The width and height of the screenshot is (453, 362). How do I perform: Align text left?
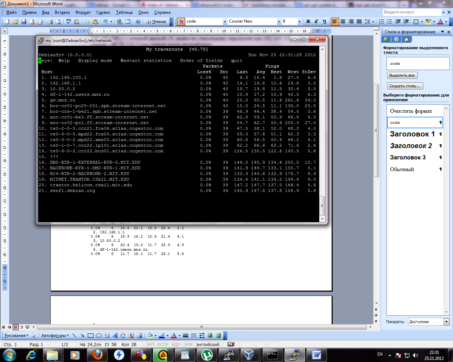(335, 22)
